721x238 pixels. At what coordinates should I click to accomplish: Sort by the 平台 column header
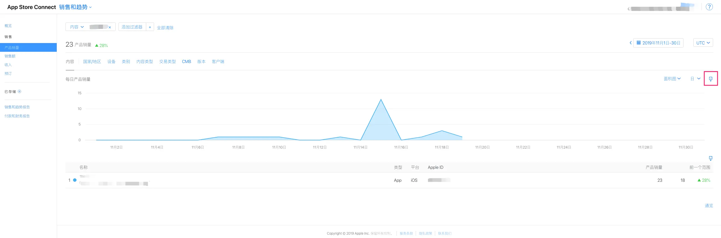coord(415,167)
